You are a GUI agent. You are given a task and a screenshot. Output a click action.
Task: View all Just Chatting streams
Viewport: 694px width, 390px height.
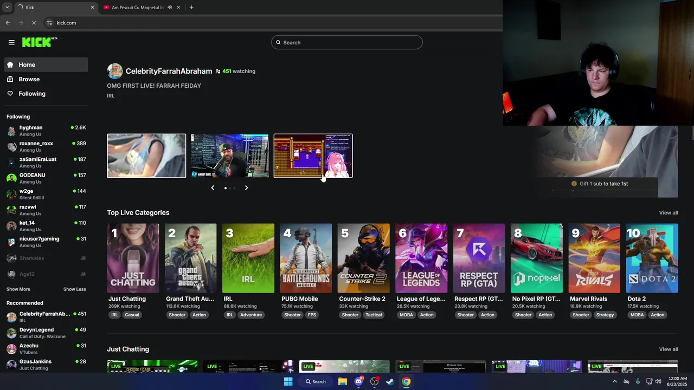(x=668, y=349)
